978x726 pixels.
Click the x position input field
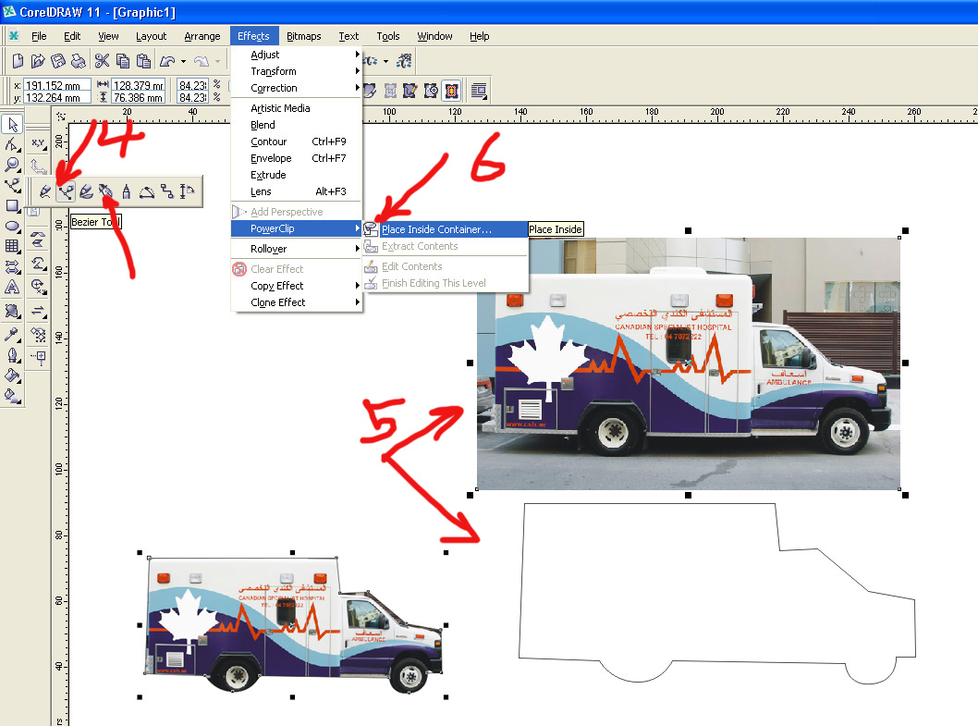pyautogui.click(x=57, y=85)
